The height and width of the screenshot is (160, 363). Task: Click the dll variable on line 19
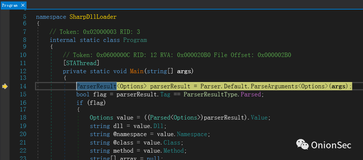[x=118, y=126]
